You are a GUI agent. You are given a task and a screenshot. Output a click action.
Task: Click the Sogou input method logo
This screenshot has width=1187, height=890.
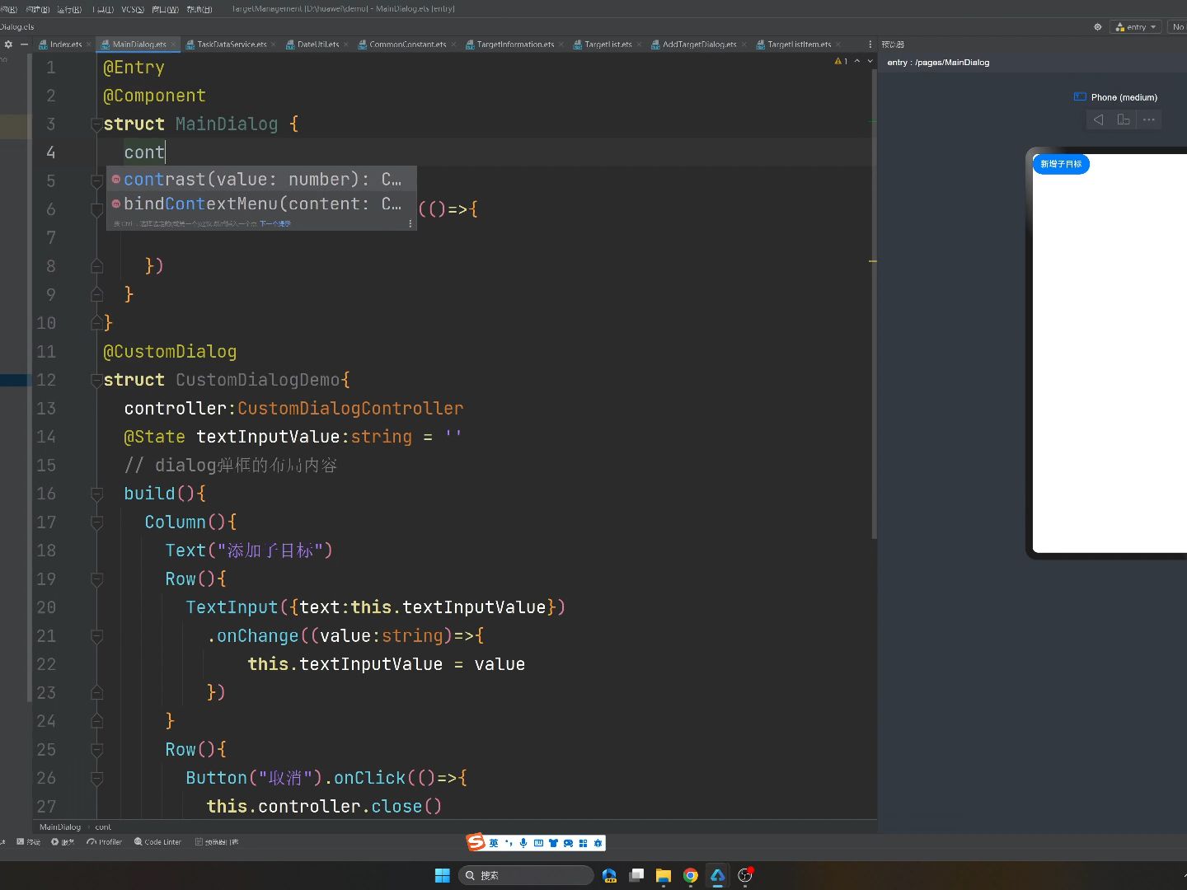tap(476, 842)
